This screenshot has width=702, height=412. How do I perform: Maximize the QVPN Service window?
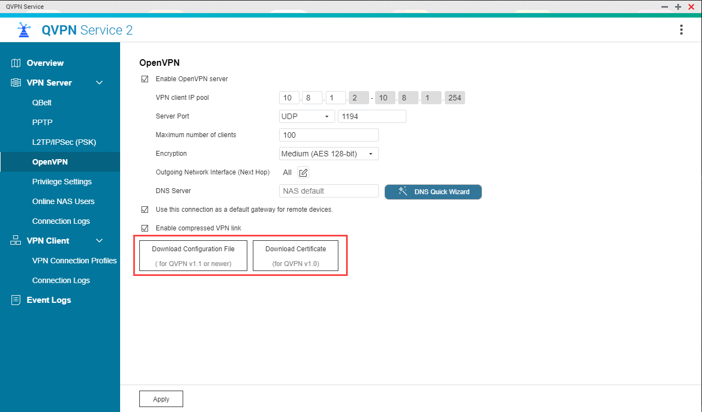[678, 7]
